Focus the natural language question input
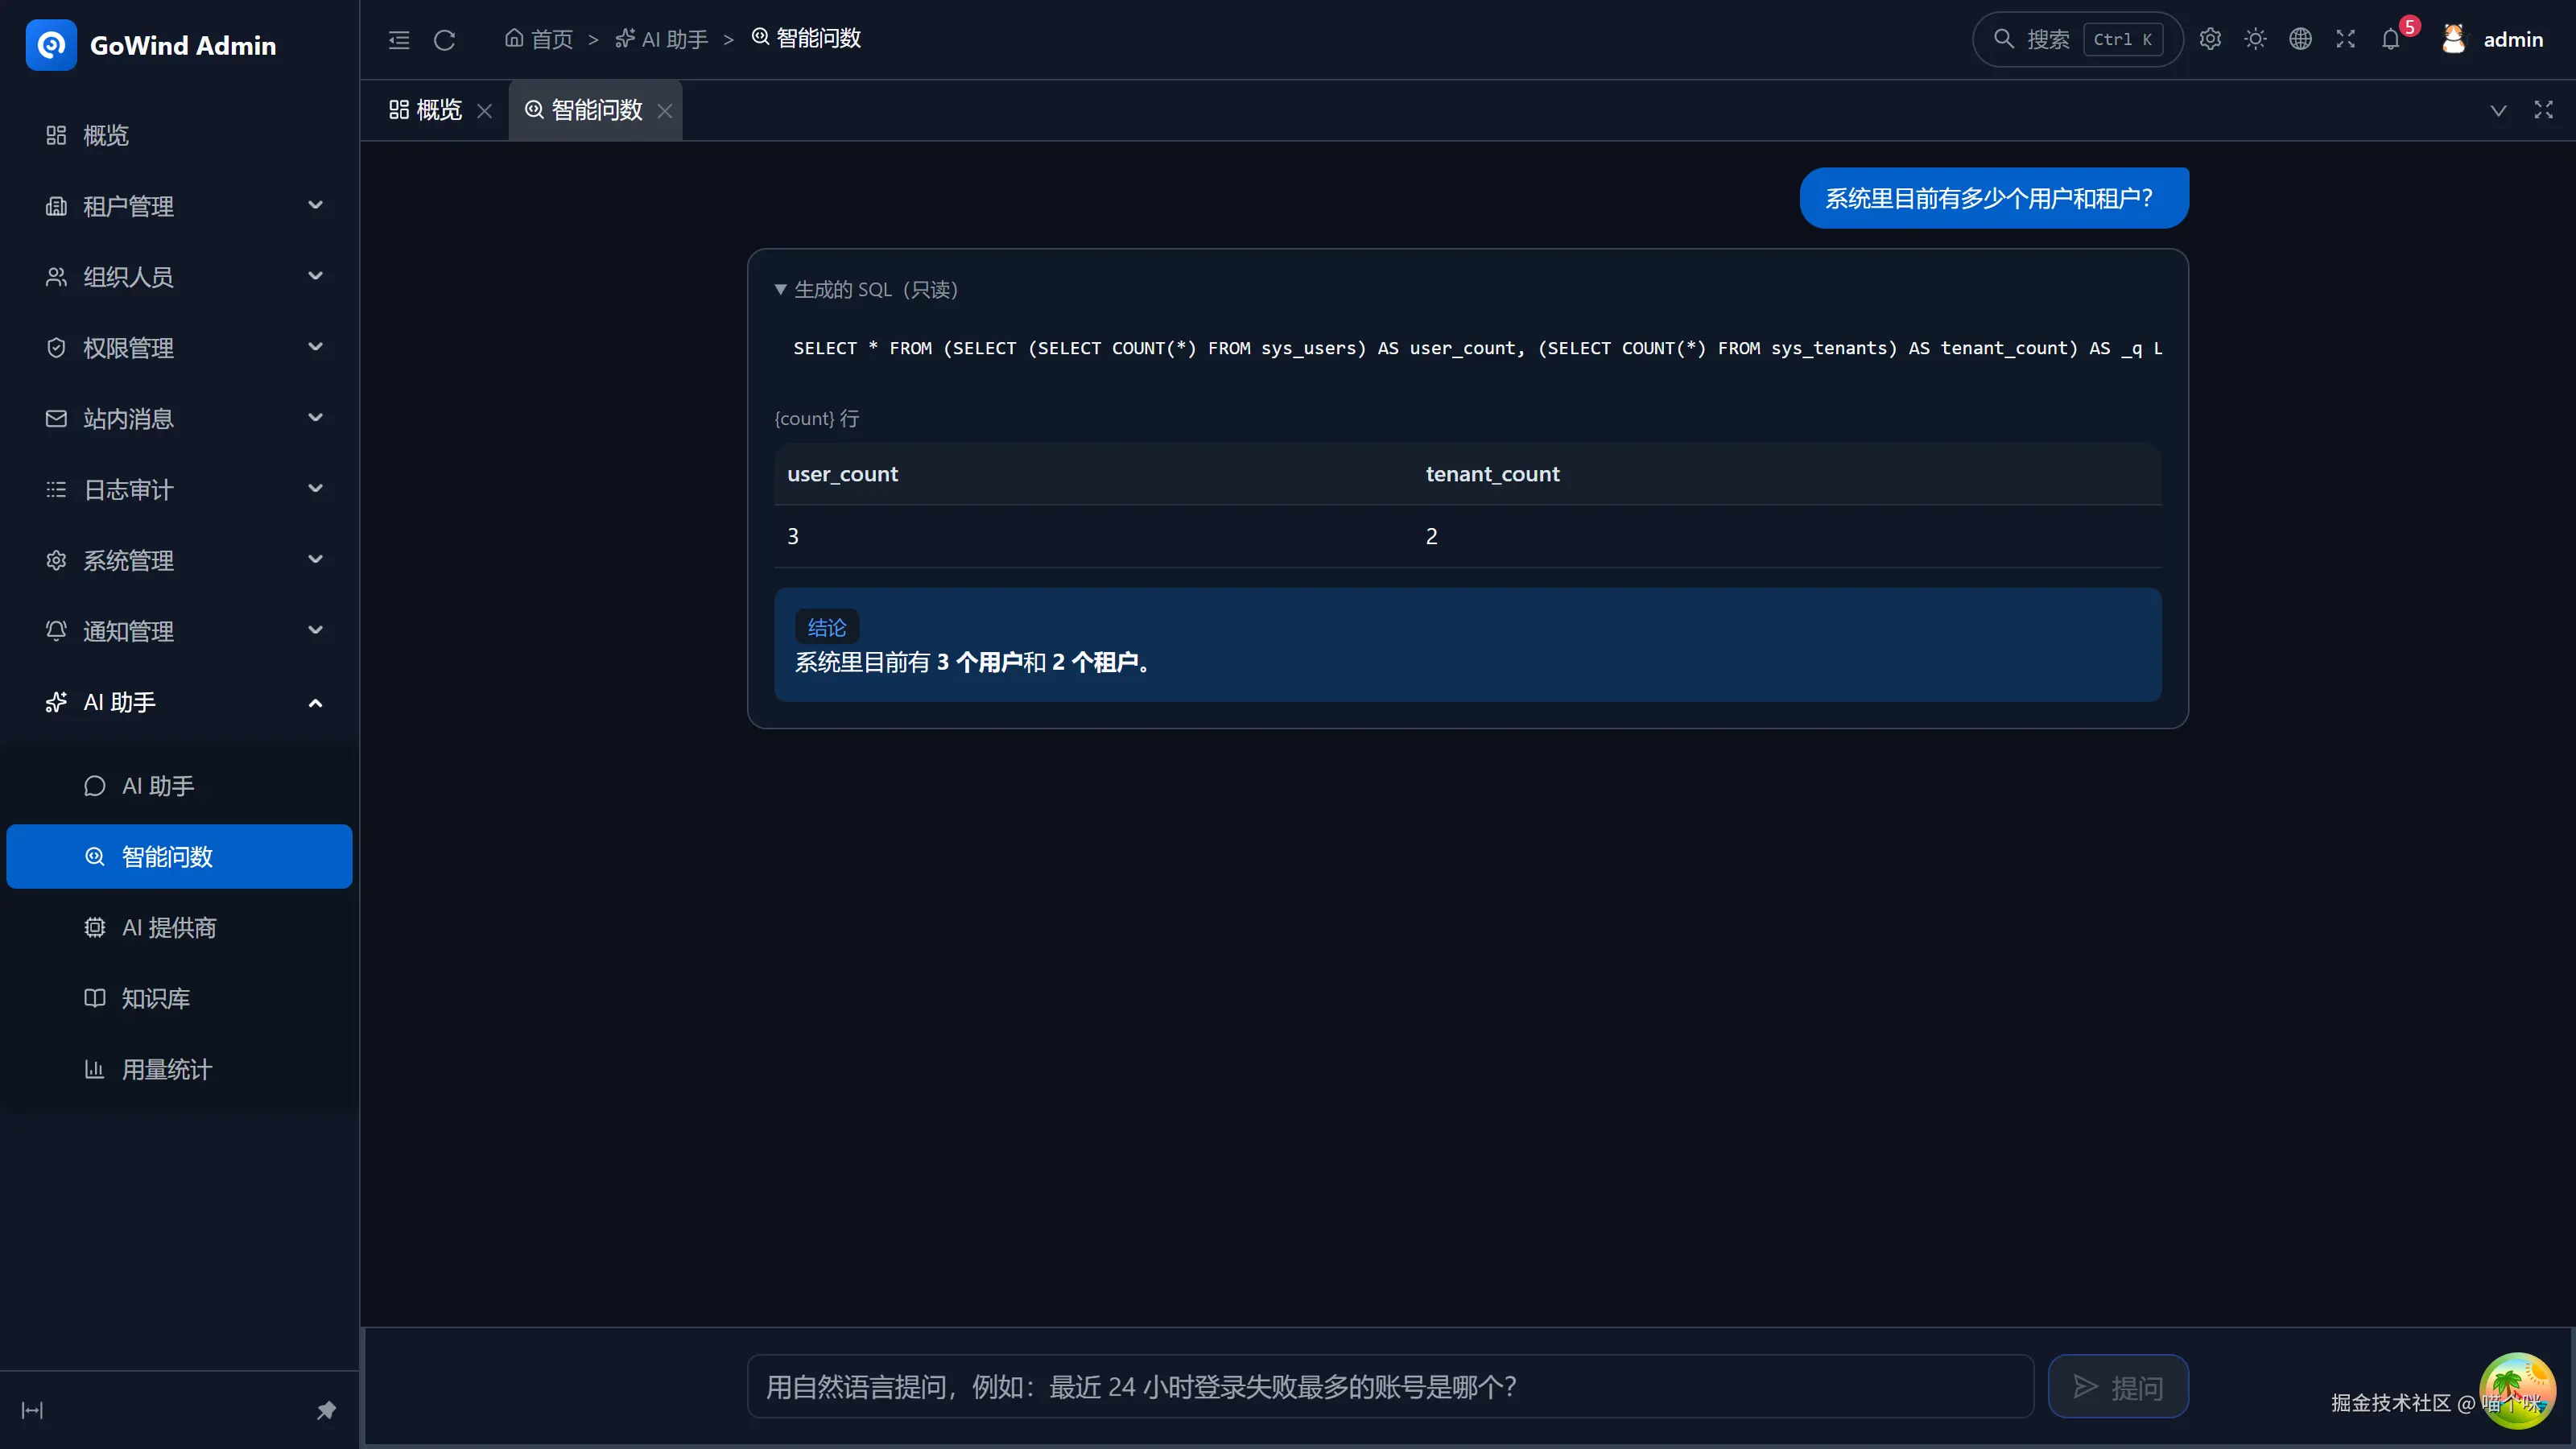This screenshot has height=1449, width=2576. pos(1390,1387)
